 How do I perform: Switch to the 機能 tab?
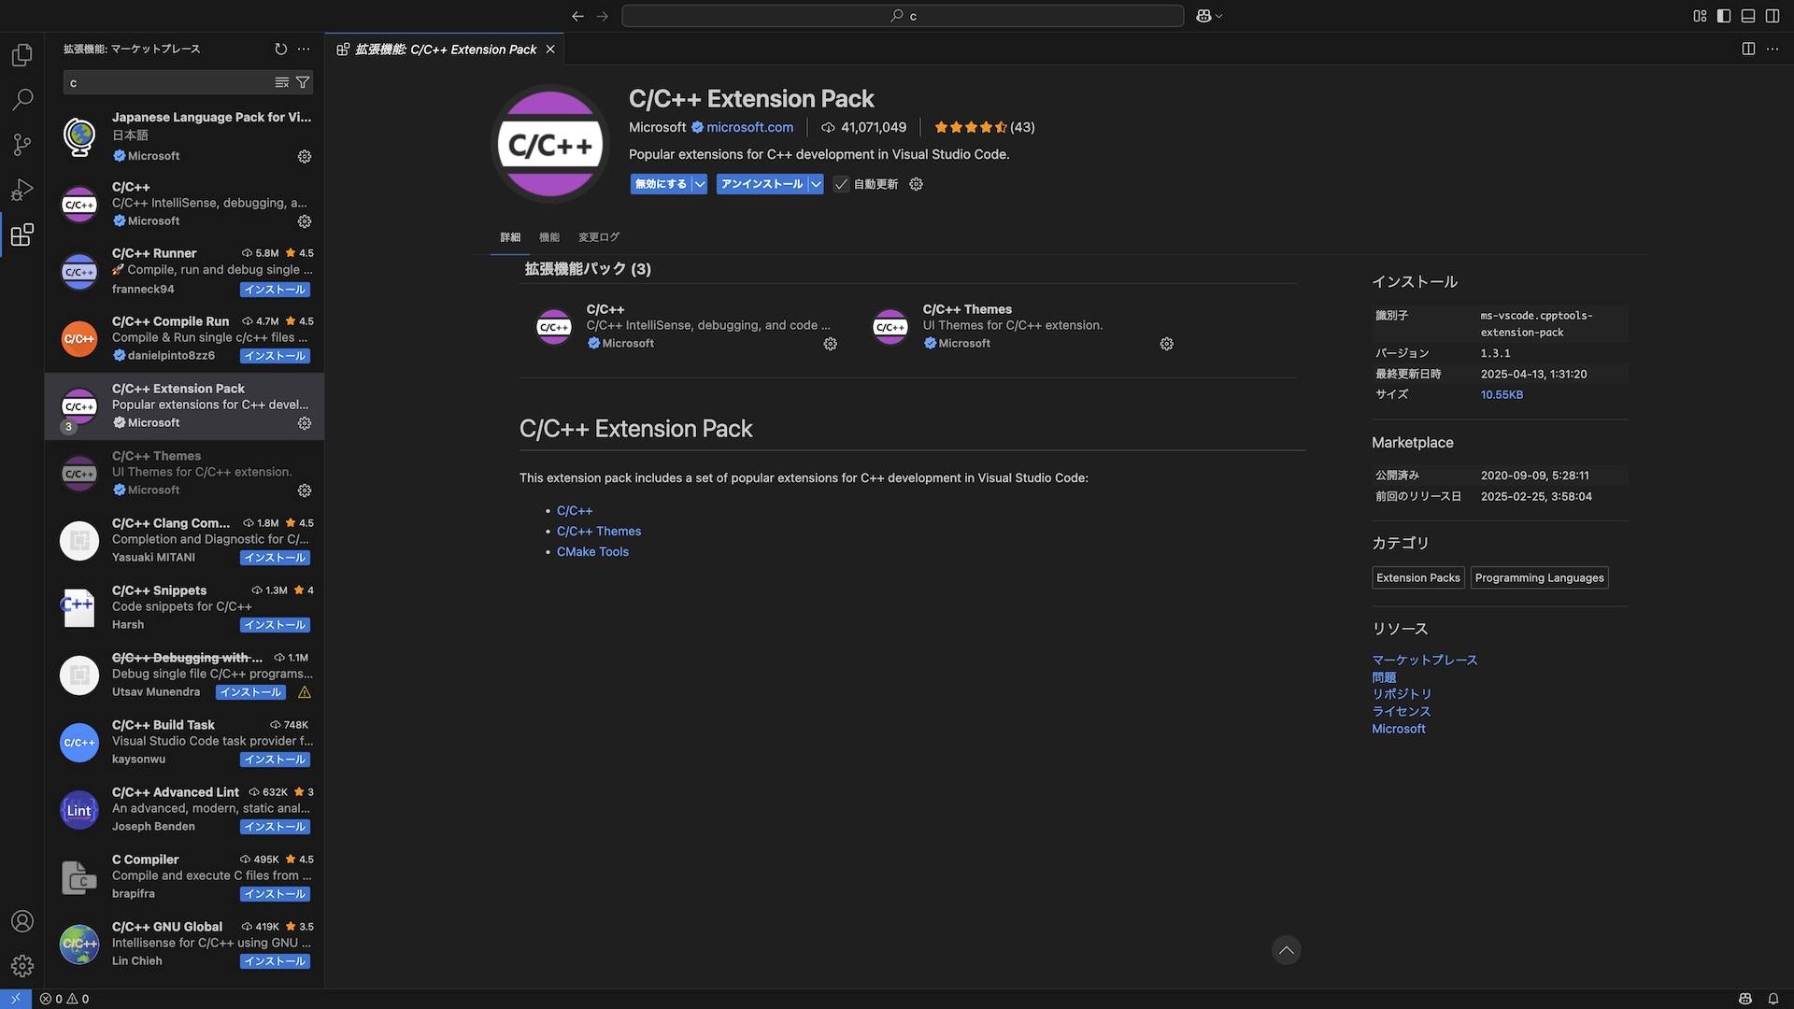point(549,237)
